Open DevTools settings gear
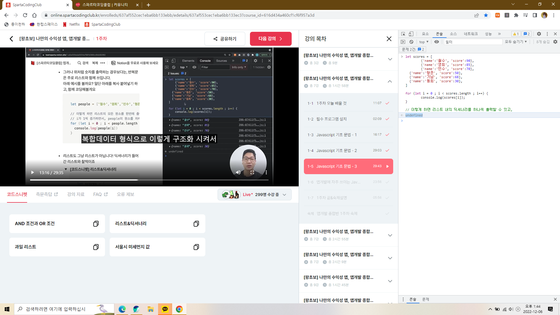This screenshot has height=315, width=560. (539, 34)
